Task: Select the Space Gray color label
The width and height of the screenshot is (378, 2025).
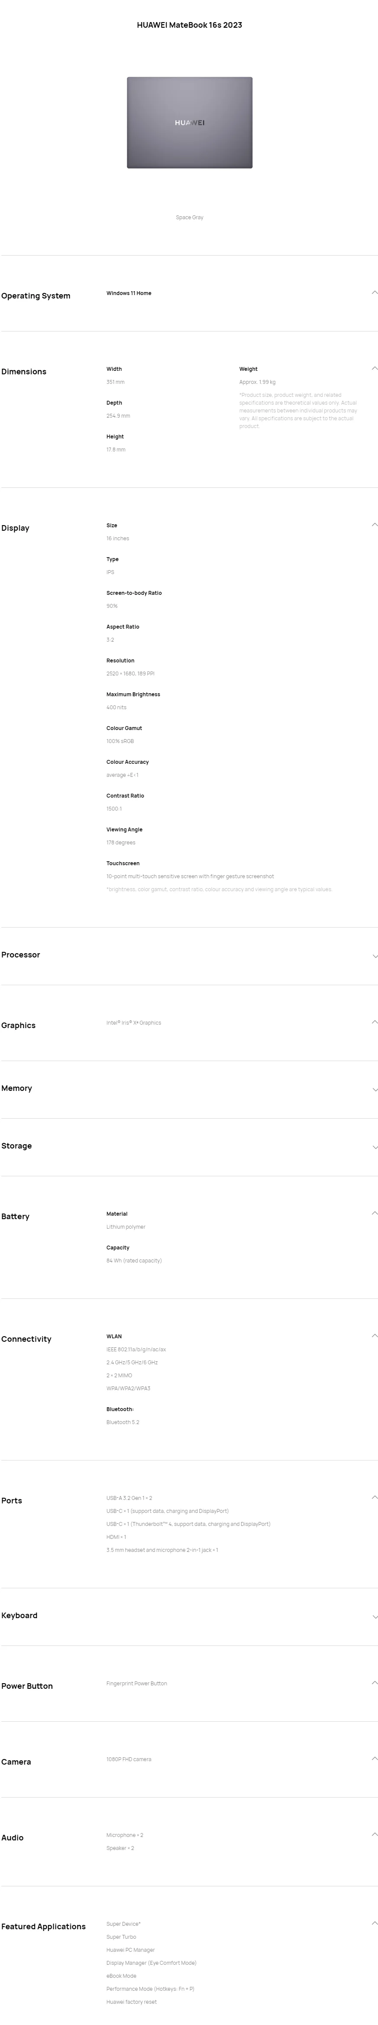Action: point(189,217)
